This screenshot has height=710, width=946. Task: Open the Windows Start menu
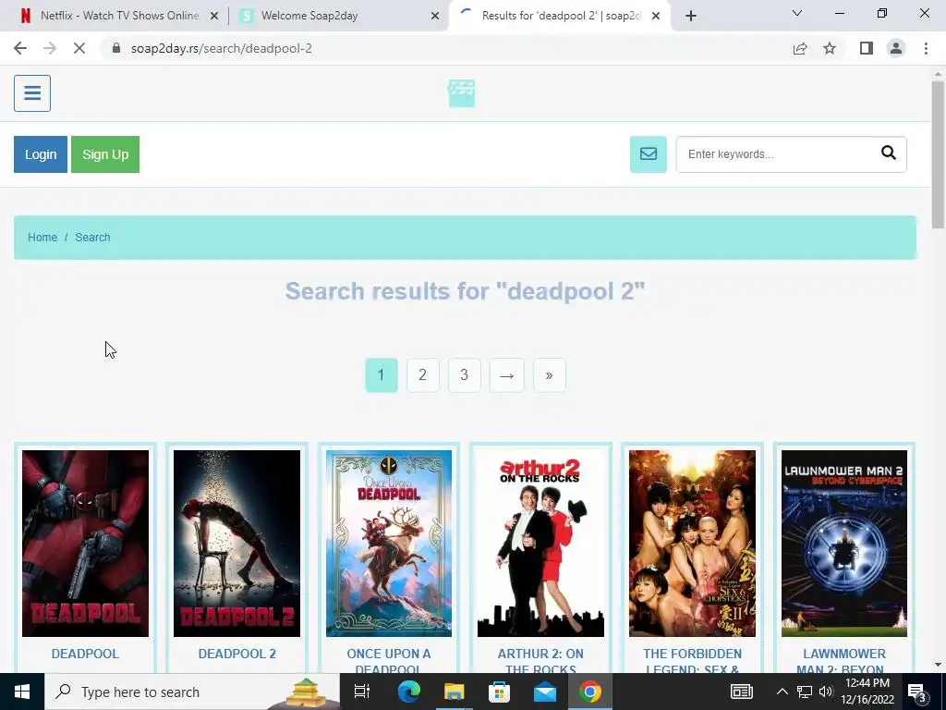click(22, 692)
